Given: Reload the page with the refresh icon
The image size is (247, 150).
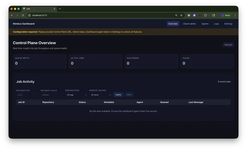Looking at the screenshot, I should [x=23, y=15].
